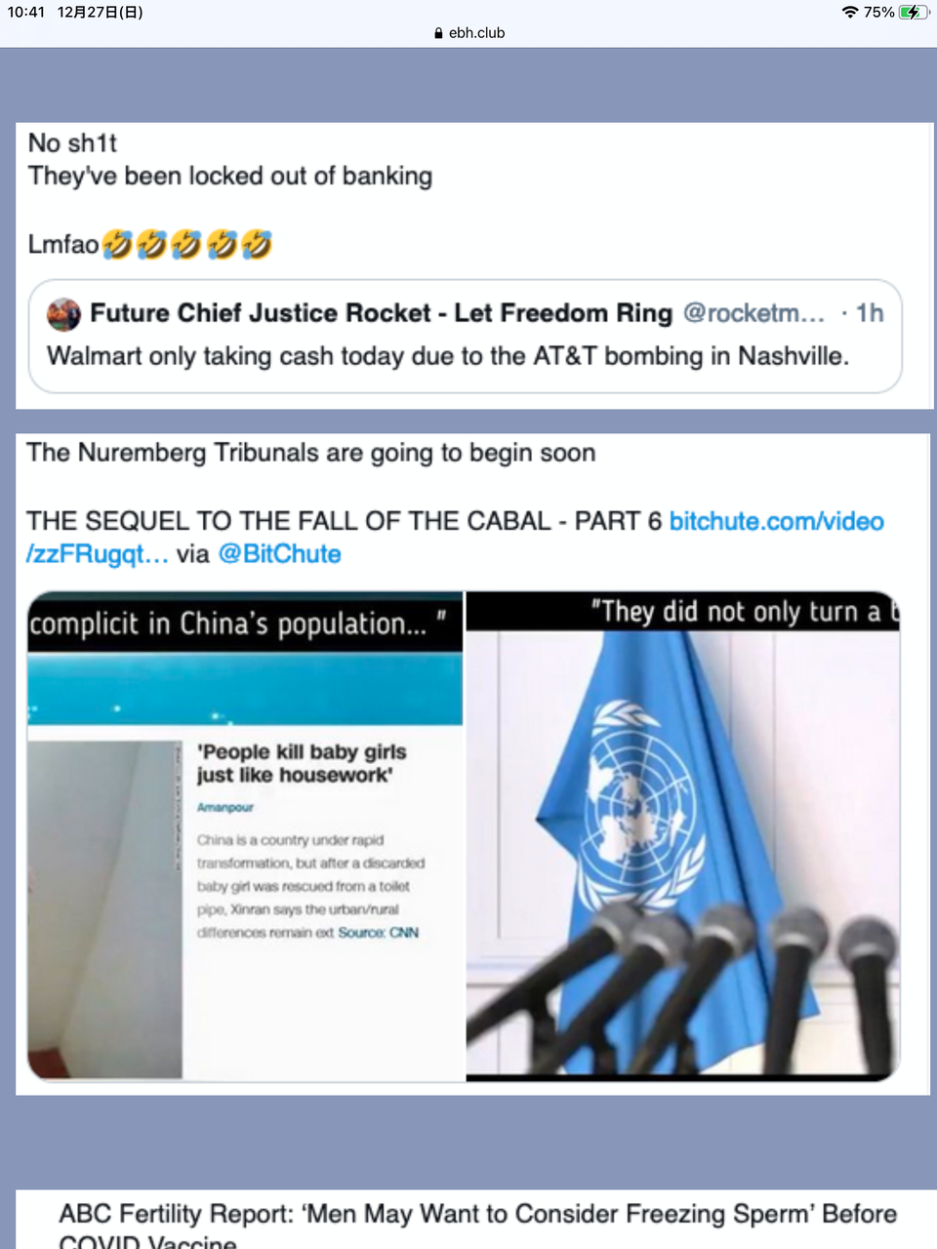Open the UN flag microphones thumbnail
Image resolution: width=937 pixels, height=1249 pixels.
pyautogui.click(x=683, y=836)
